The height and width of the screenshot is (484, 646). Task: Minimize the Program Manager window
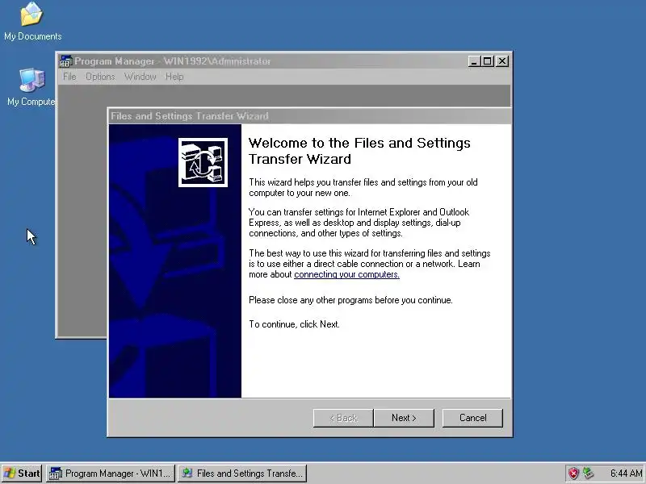coord(474,61)
